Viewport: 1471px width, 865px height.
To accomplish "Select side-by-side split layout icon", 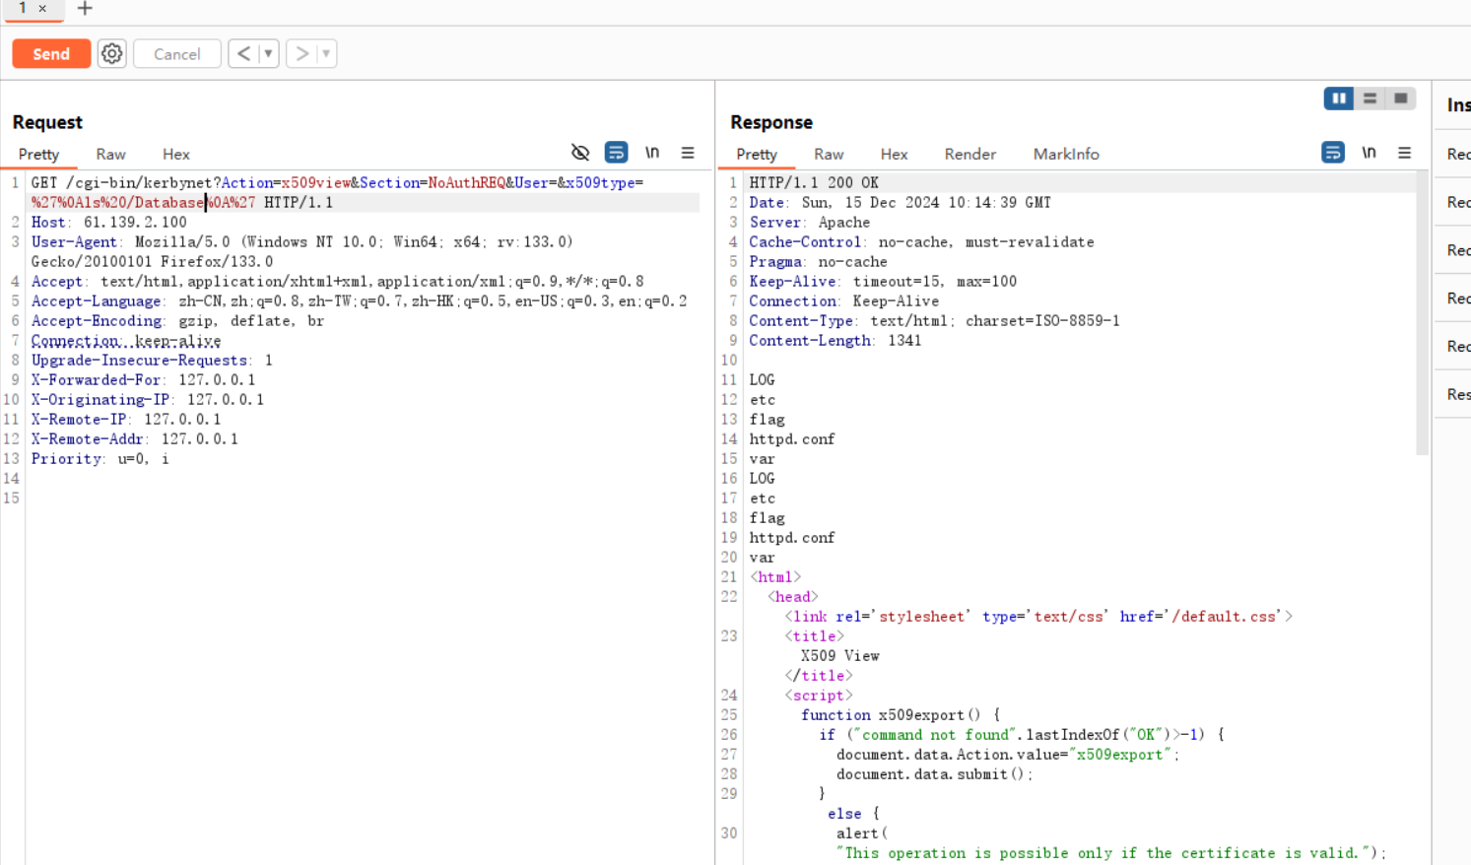I will (x=1338, y=99).
